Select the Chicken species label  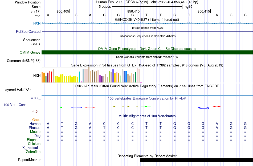(34, 144)
